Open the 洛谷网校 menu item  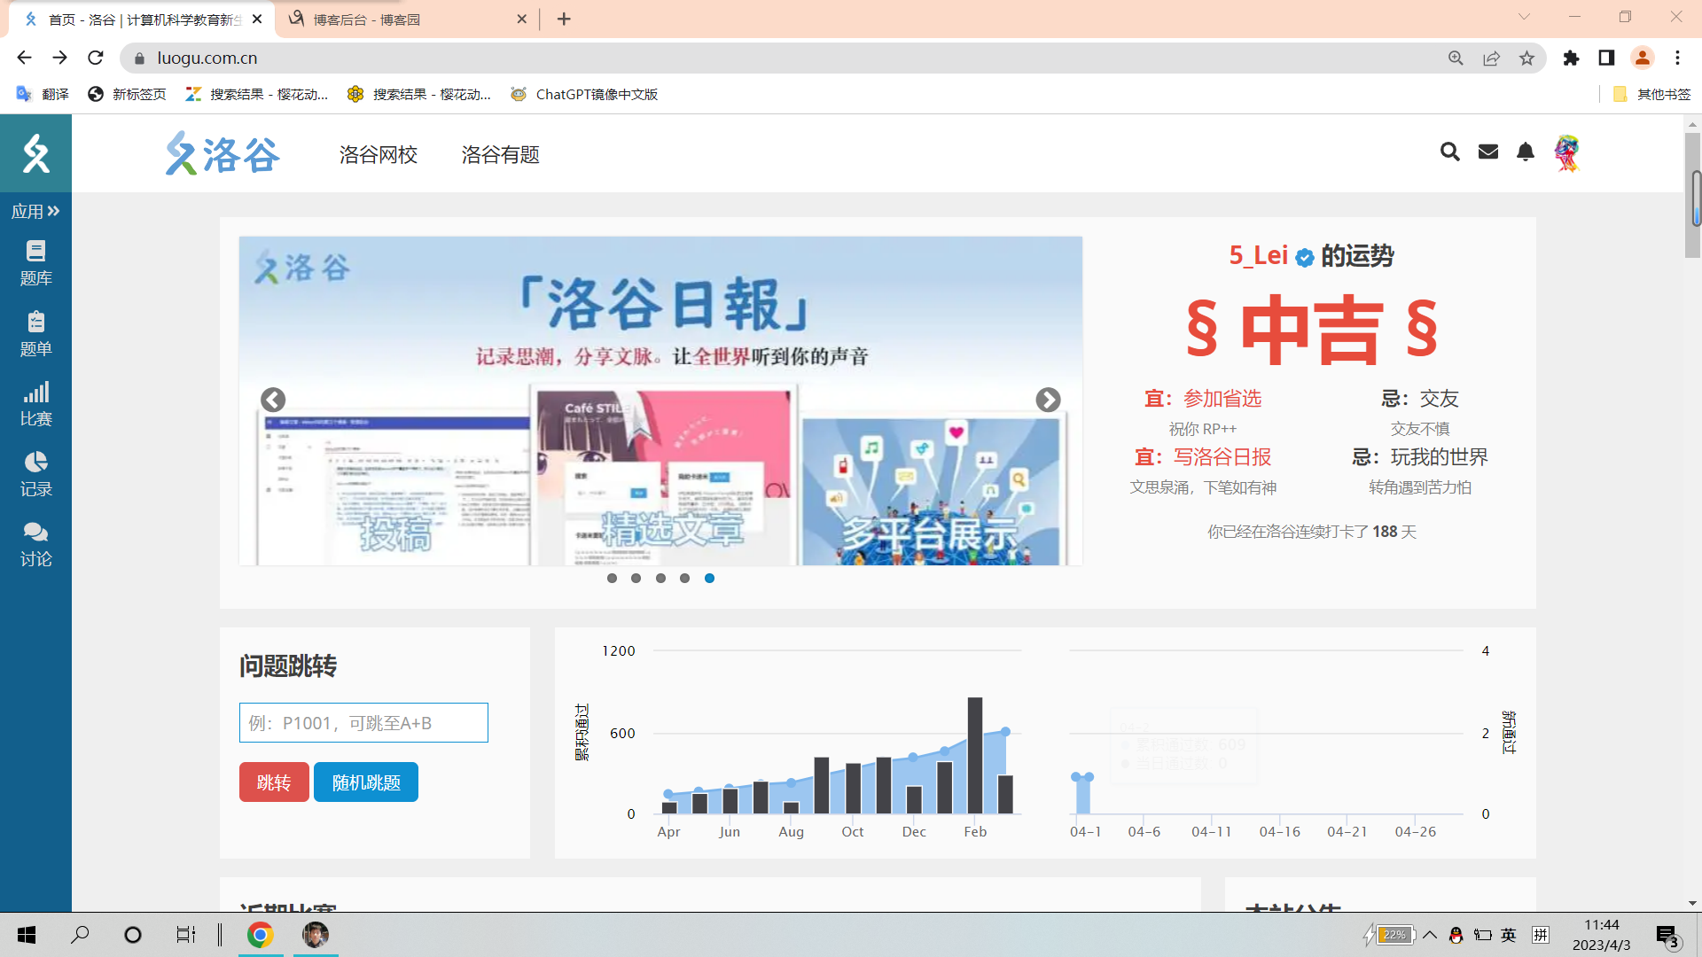[378, 155]
